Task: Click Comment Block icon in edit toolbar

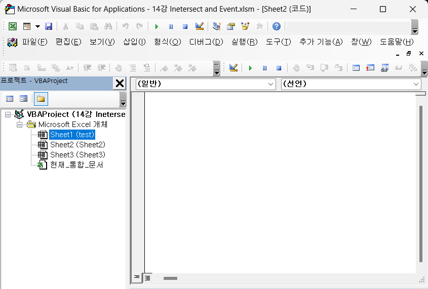Action: [x=133, y=68]
